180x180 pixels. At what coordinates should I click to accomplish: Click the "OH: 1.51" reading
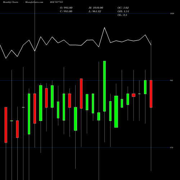tap(123, 12)
